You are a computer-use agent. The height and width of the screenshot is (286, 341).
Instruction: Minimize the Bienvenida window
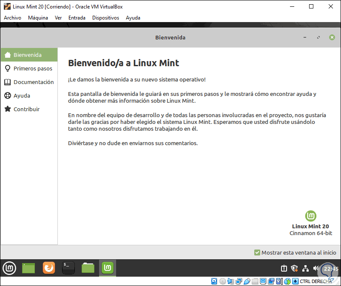(x=305, y=37)
